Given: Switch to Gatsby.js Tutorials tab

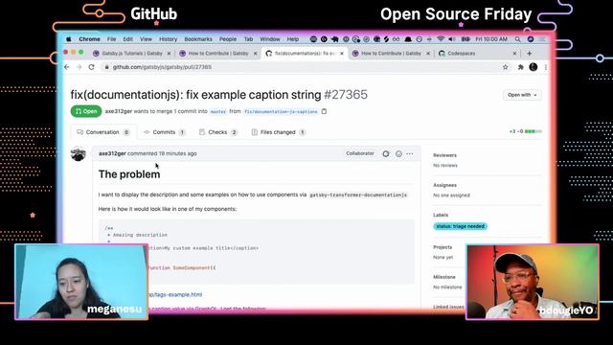Looking at the screenshot, I should [132, 54].
